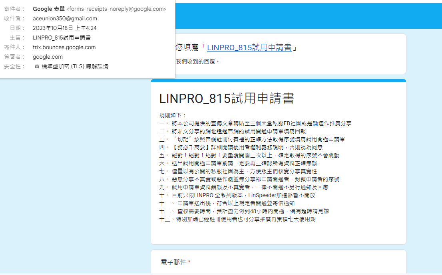The image size is (442, 275).
Task: Click rule 二 about reporting the post URL
Action: pyautogui.click(x=233, y=131)
